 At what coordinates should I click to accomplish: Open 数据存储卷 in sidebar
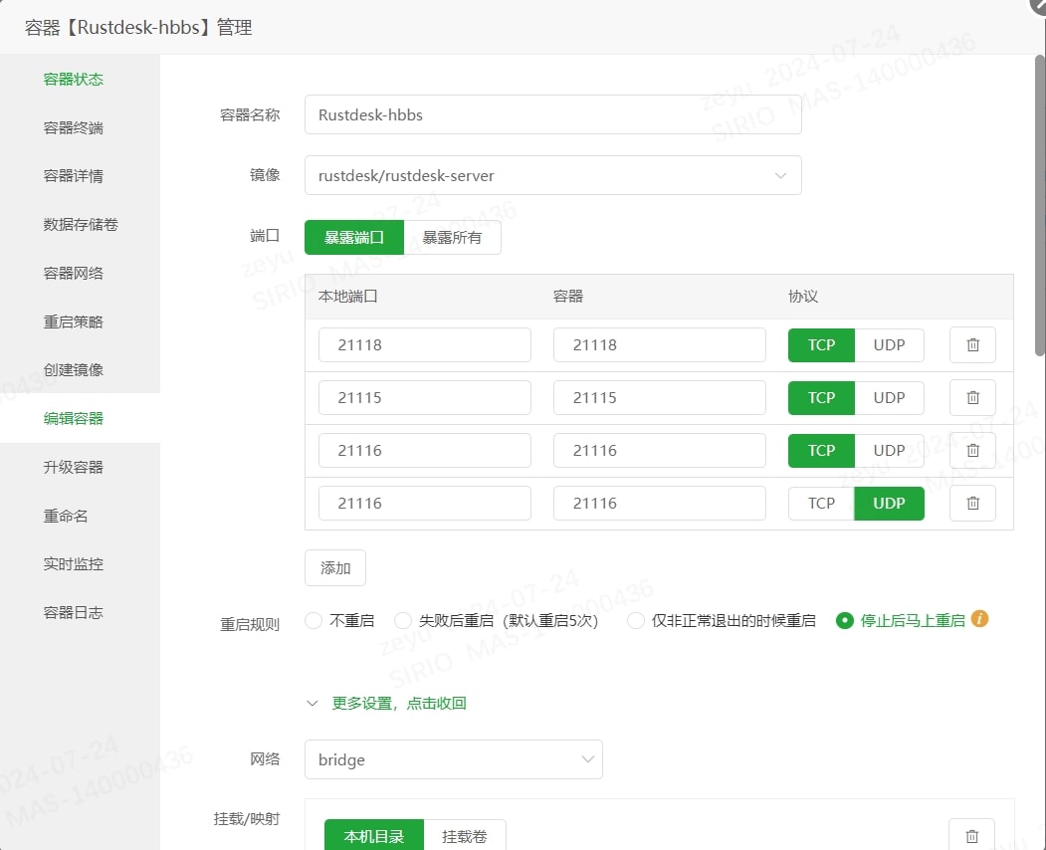coord(81,225)
